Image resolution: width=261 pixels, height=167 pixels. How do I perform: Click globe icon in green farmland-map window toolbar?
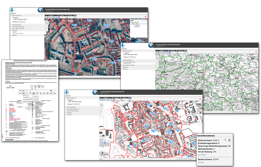158,53
